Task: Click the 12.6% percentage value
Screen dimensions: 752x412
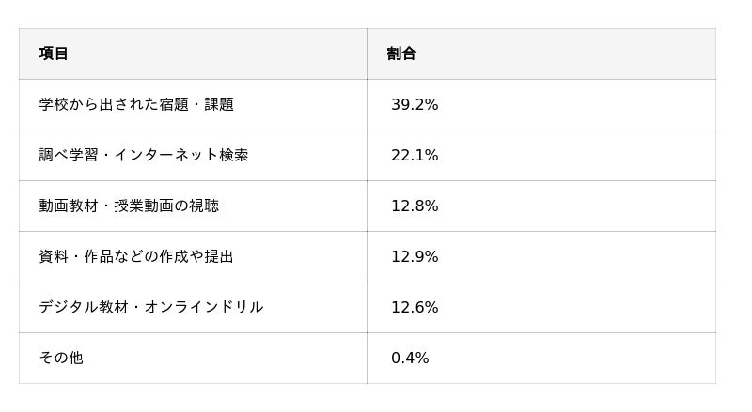Action: coord(415,307)
